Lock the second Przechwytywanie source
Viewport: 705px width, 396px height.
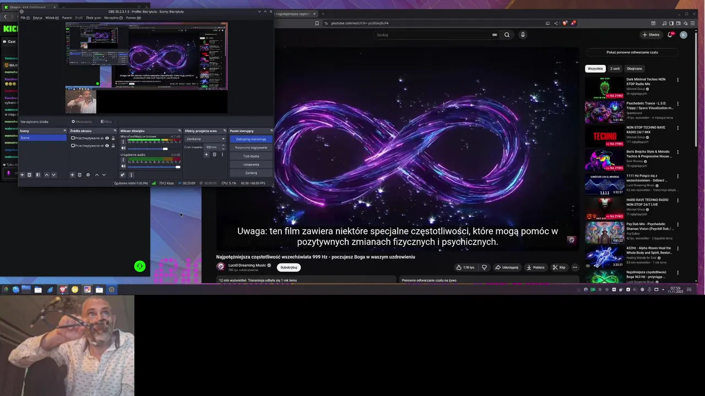(113, 146)
